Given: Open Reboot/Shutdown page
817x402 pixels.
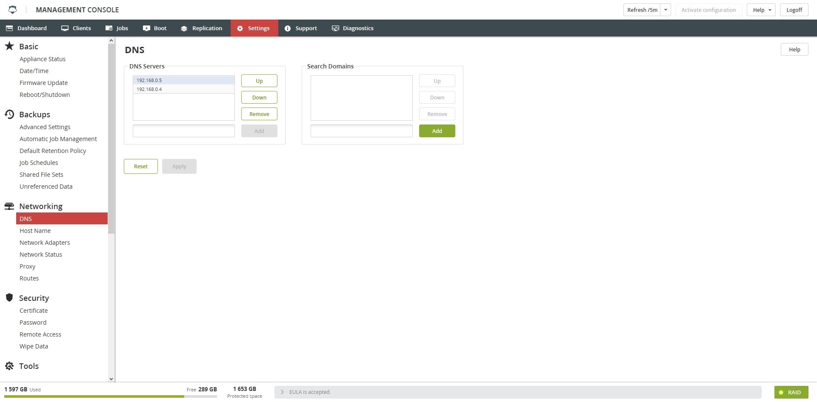Looking at the screenshot, I should 45,95.
